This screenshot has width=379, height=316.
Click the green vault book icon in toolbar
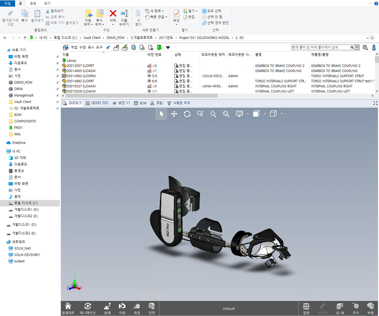click(159, 47)
